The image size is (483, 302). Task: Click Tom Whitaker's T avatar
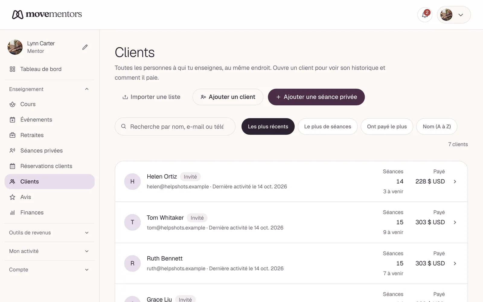132,222
